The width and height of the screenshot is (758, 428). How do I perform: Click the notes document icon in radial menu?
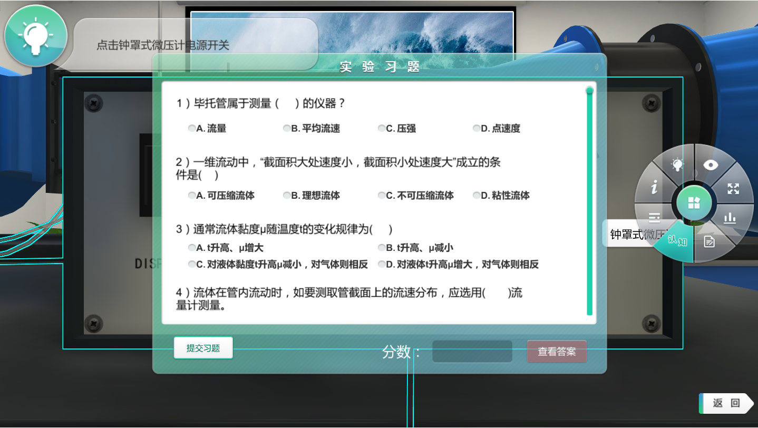click(710, 242)
